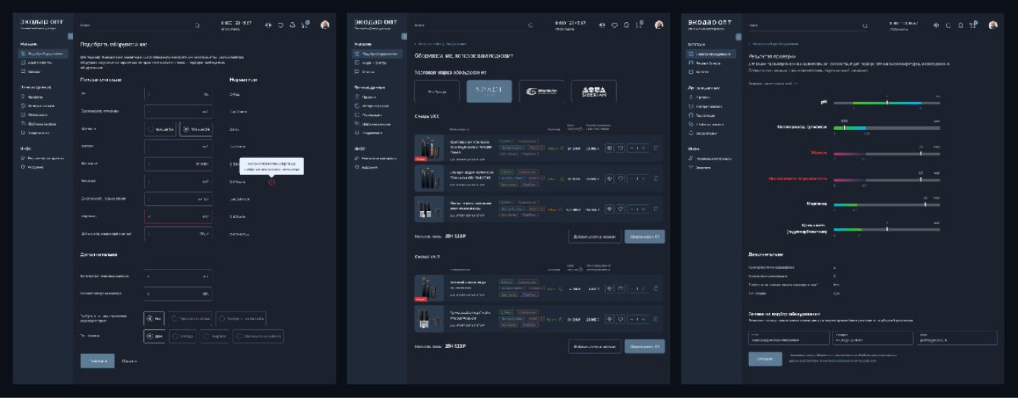Focus the pH input field in the left form
This screenshot has height=398, width=1018.
[x=179, y=94]
